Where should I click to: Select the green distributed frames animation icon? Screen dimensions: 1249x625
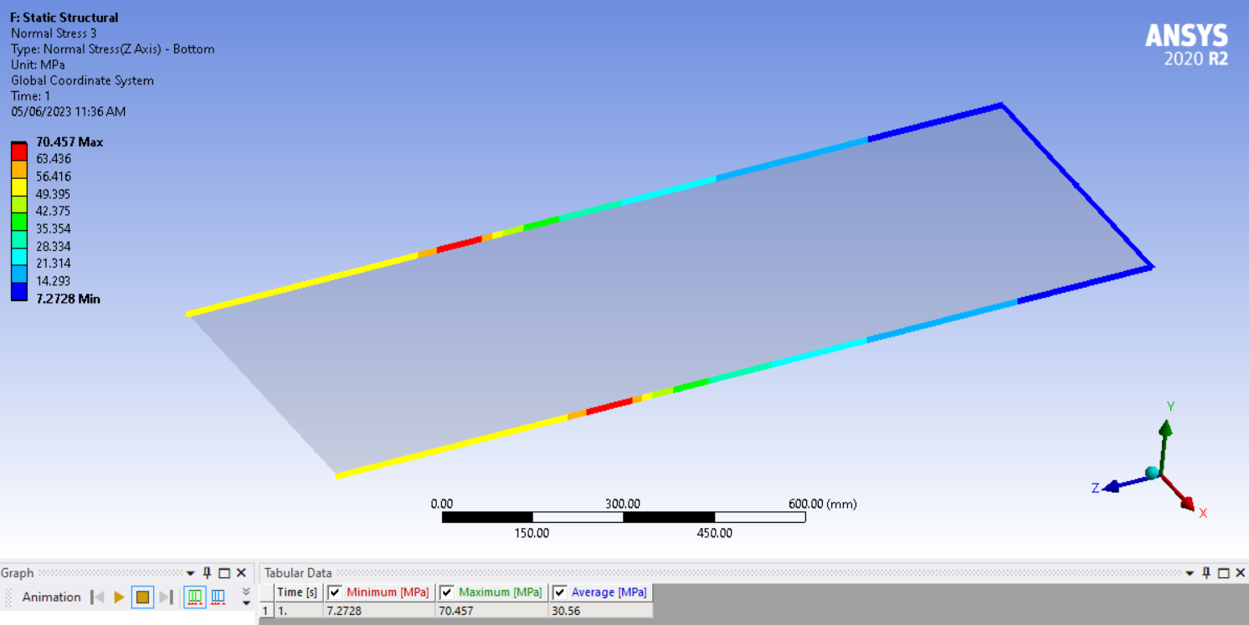pyautogui.click(x=194, y=597)
